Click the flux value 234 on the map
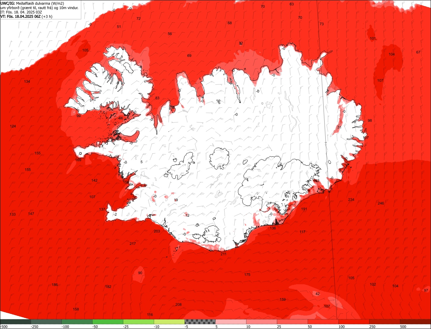Viewport: 431px width, 329px height. (351, 199)
